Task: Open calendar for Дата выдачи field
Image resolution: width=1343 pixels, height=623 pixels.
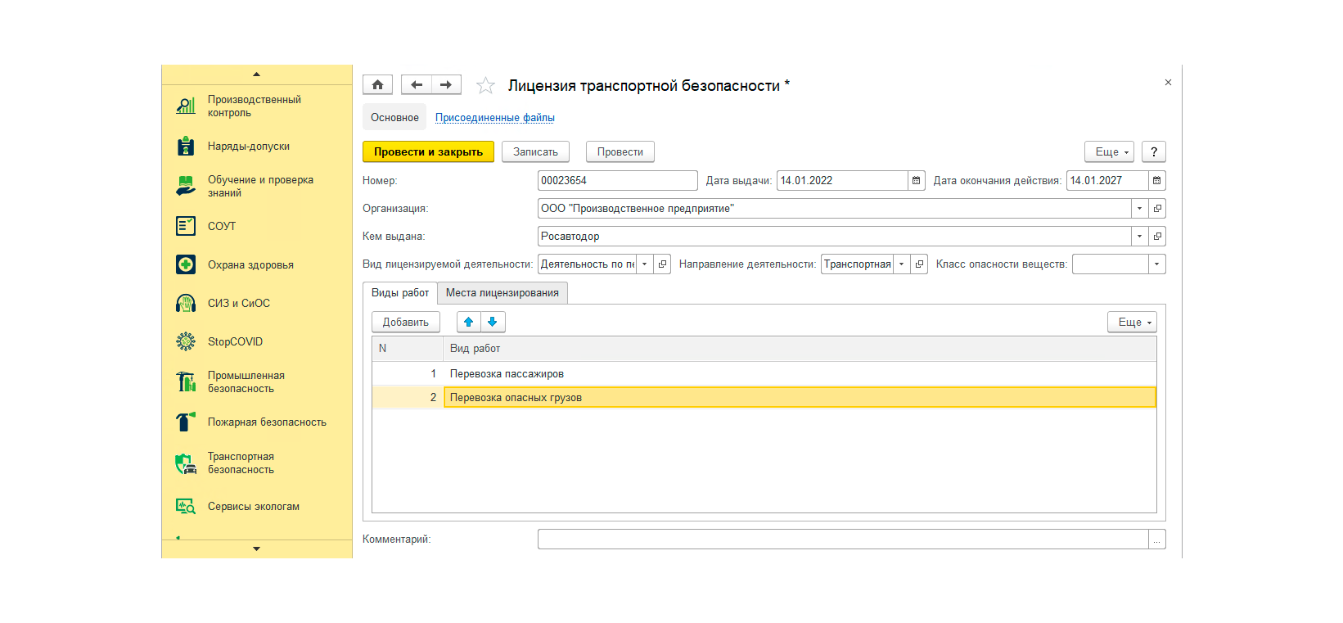Action: pos(917,181)
